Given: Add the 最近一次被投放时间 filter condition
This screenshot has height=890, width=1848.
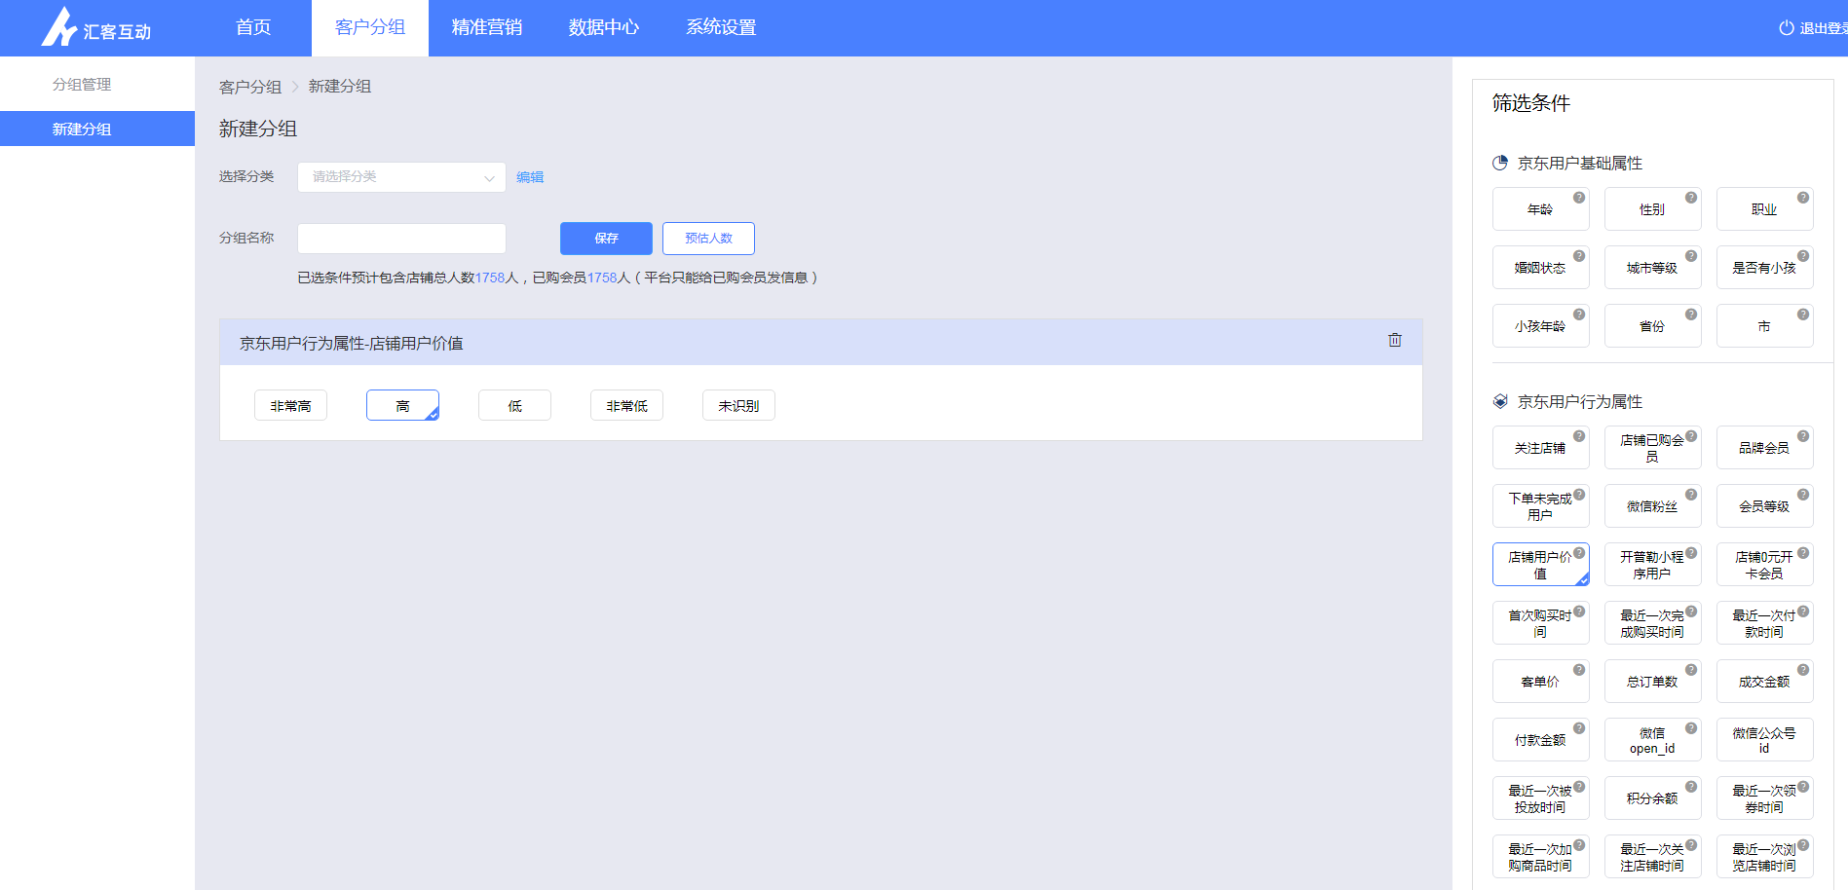Looking at the screenshot, I should point(1540,798).
